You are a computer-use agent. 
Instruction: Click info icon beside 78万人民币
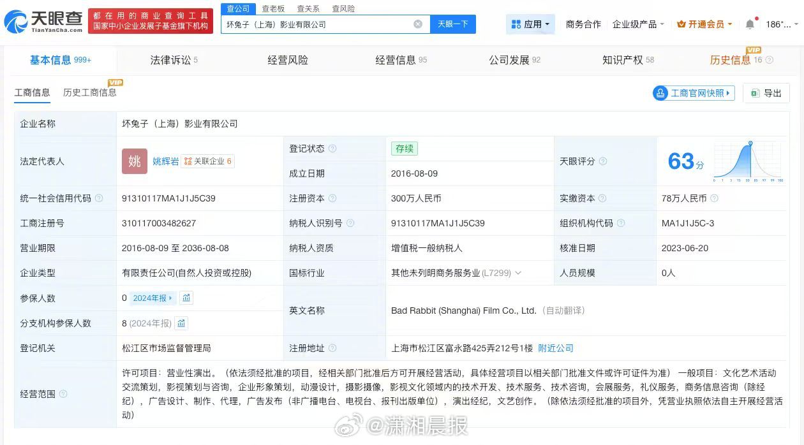pos(714,198)
